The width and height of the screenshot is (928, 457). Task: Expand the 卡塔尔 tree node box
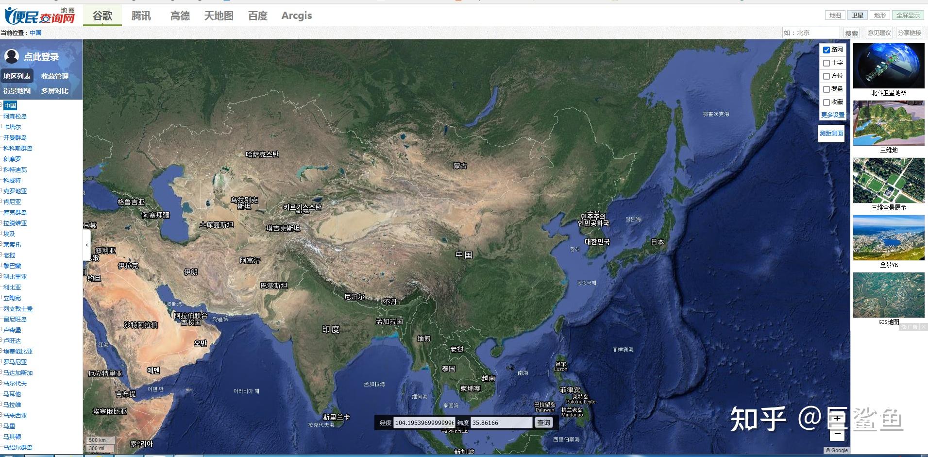click(1, 127)
